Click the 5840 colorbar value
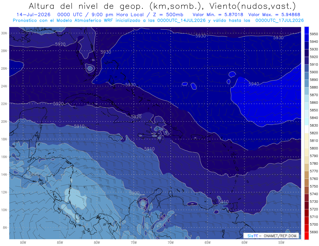The image size is (319, 246). (314, 118)
